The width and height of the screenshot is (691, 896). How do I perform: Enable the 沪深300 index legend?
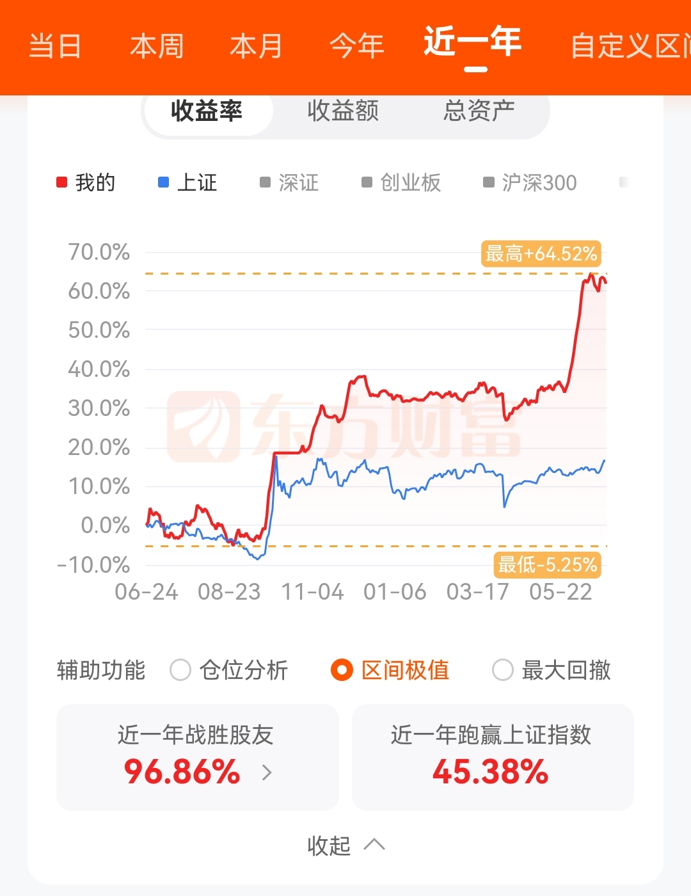point(530,183)
